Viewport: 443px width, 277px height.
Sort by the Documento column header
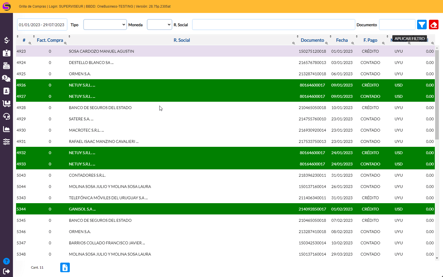[x=312, y=40]
